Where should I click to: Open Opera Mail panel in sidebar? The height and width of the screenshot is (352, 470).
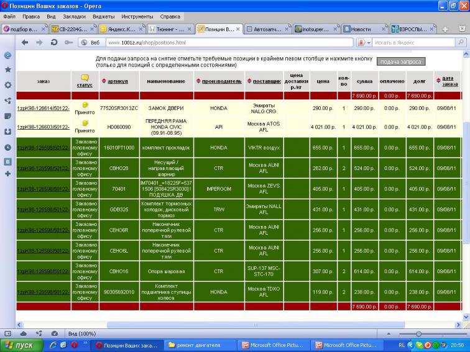coord(8,55)
